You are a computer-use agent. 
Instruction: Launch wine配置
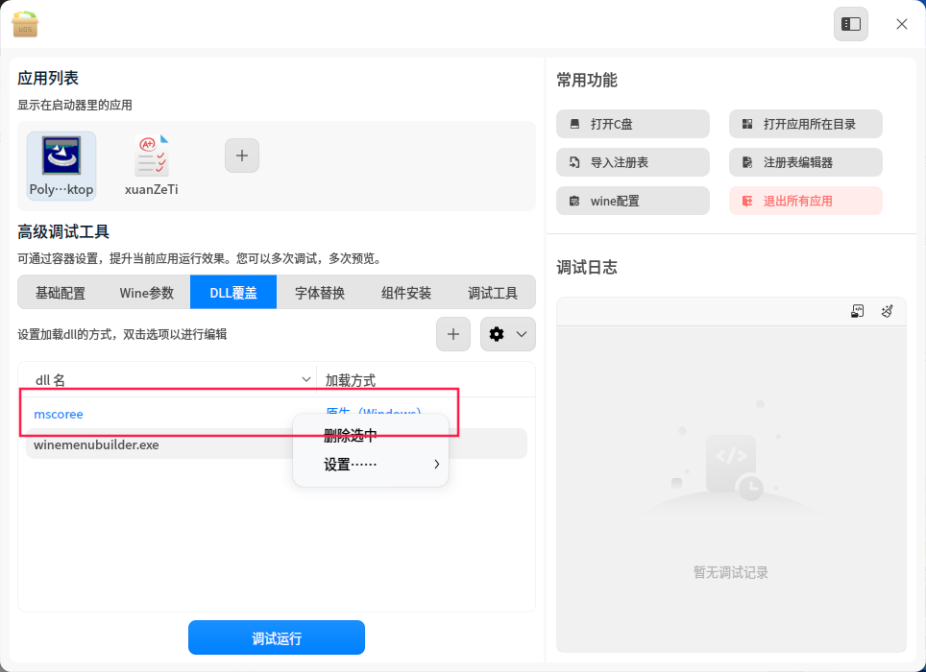click(x=632, y=201)
